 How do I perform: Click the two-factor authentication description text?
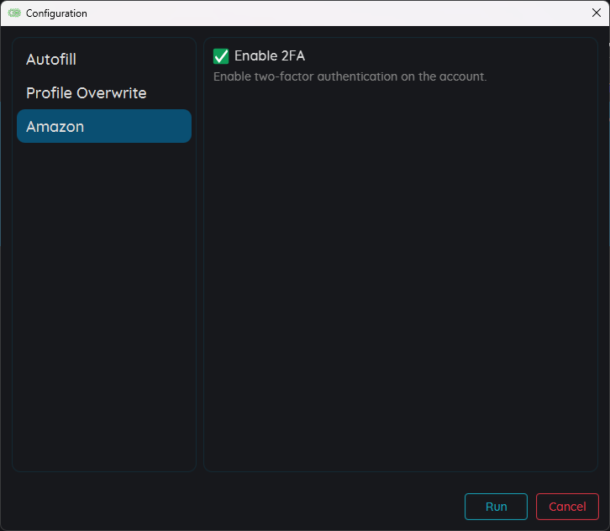[x=350, y=76]
